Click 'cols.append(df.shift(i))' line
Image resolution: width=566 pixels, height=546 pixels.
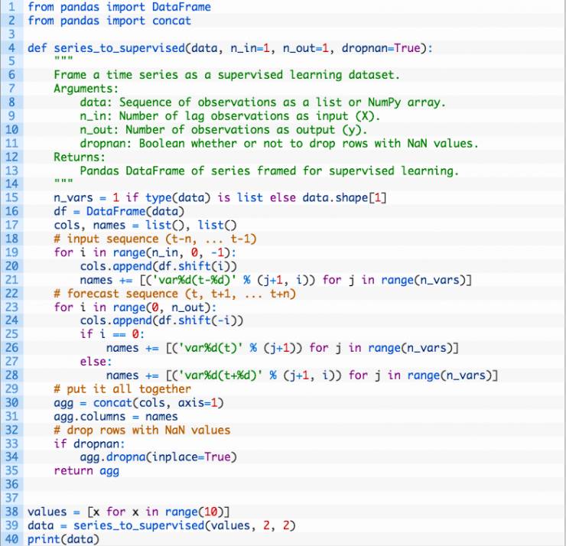tap(158, 266)
